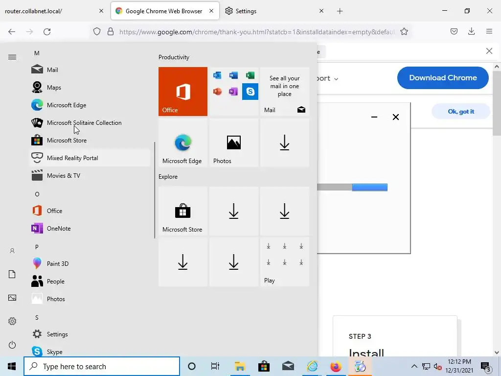Image resolution: width=501 pixels, height=376 pixels.
Task: Open Office in the app list
Action: [x=90, y=211]
